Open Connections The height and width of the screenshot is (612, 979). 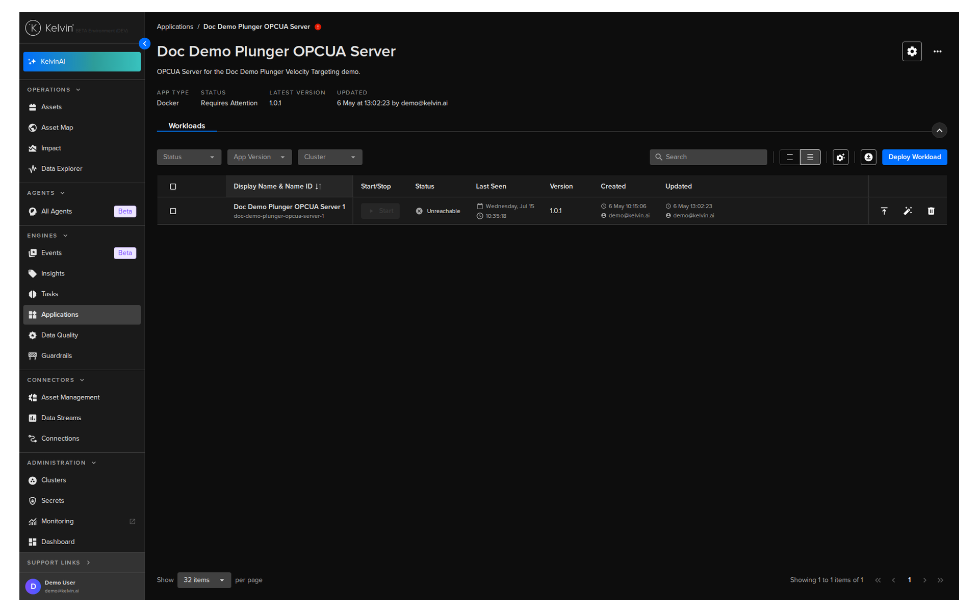[82, 439]
